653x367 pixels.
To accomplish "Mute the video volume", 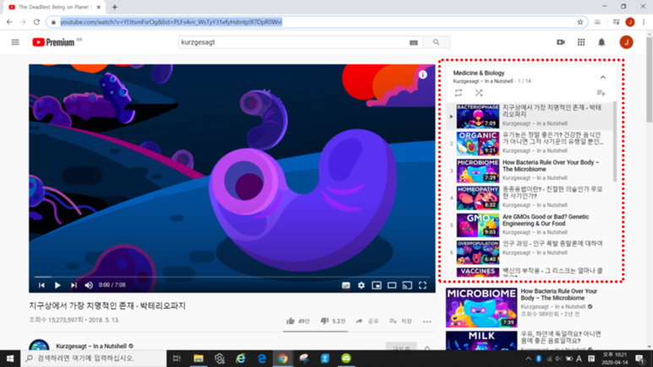I will click(x=89, y=285).
